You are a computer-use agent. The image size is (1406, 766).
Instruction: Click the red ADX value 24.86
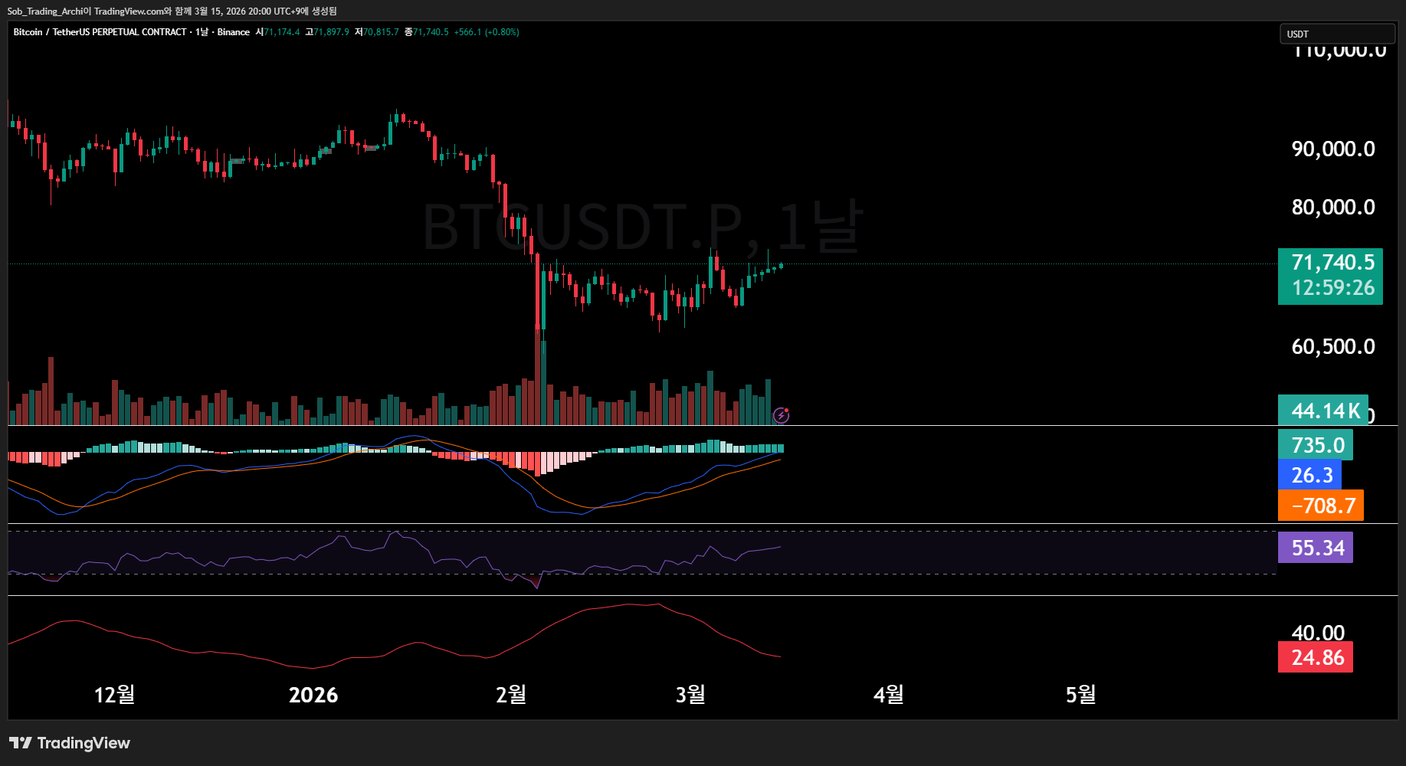(1316, 657)
